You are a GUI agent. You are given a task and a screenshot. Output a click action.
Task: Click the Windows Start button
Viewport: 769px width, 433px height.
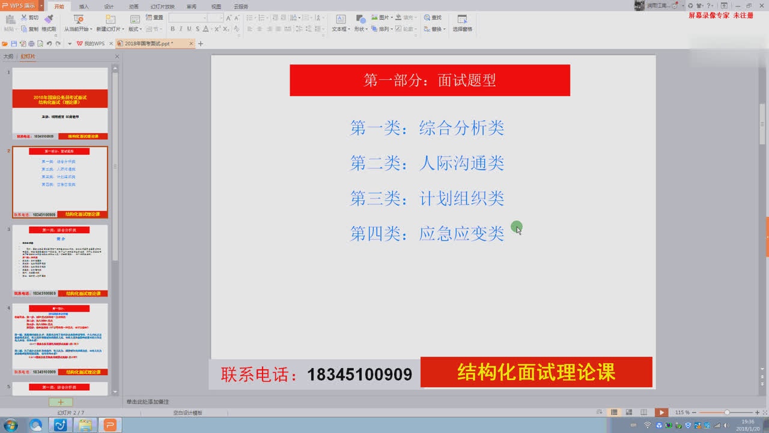point(10,425)
